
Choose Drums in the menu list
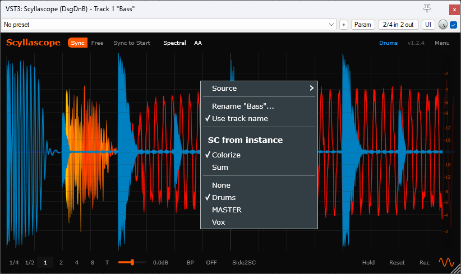click(x=259, y=197)
